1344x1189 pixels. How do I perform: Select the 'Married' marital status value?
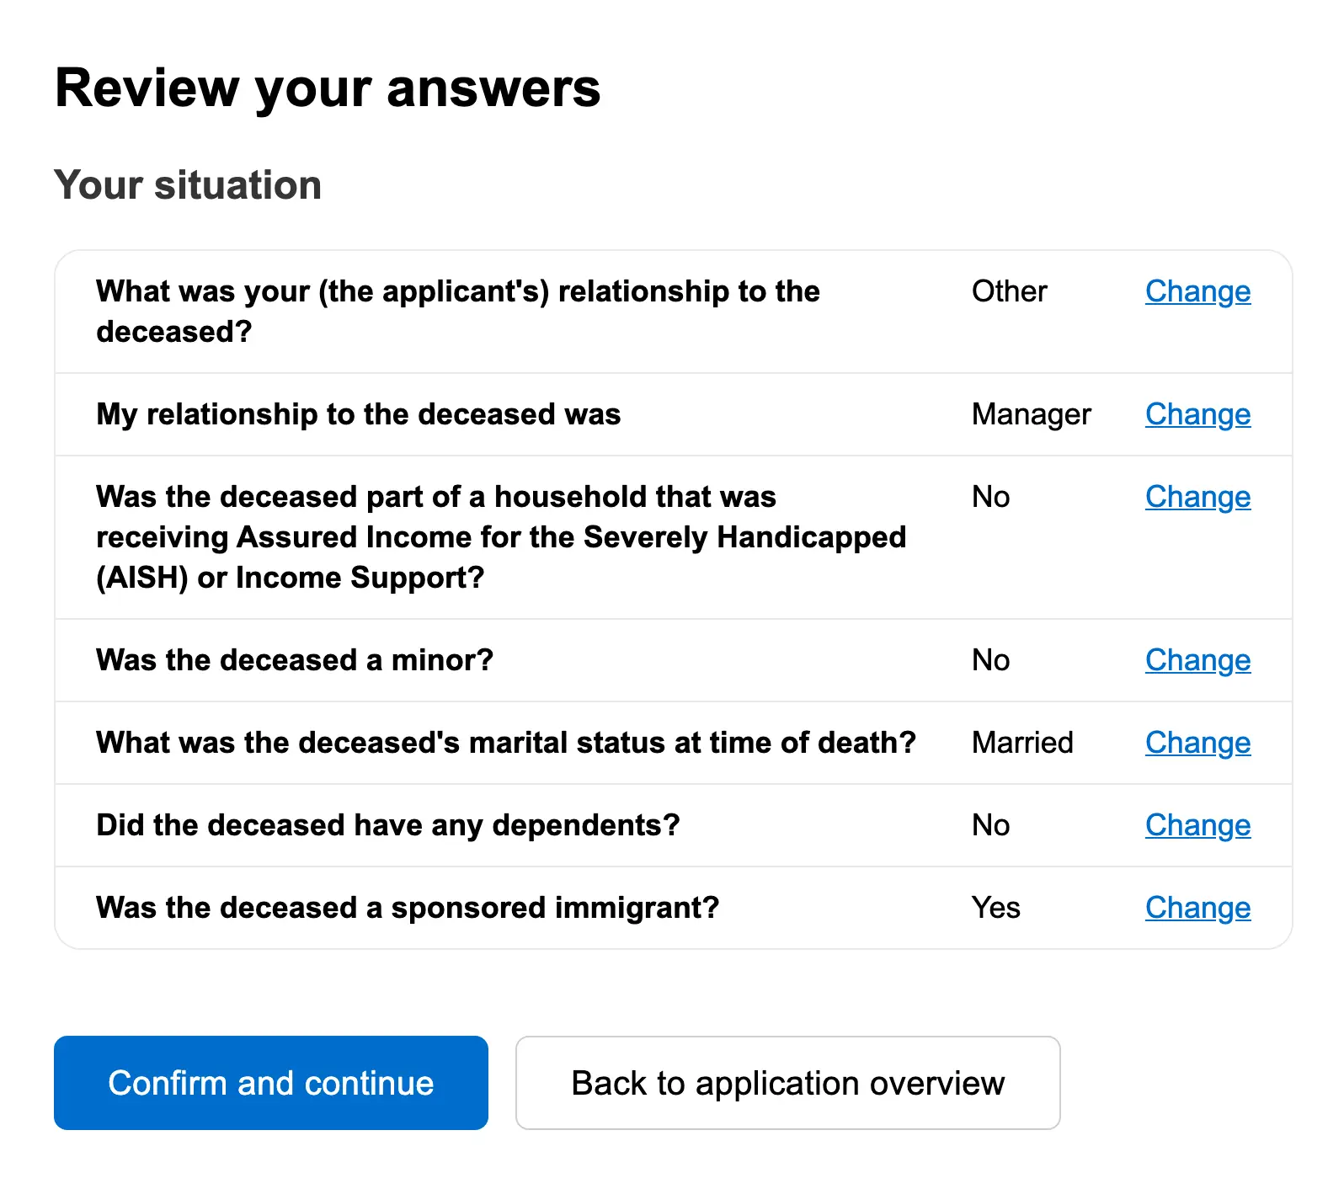1022,743
